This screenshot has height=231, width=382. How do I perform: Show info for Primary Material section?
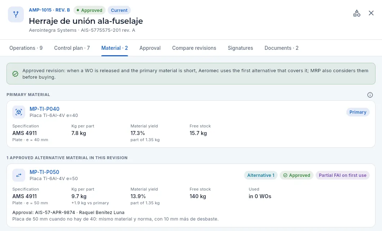point(370,95)
